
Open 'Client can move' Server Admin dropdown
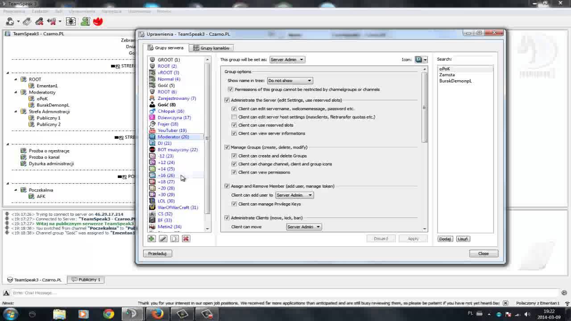tap(304, 227)
